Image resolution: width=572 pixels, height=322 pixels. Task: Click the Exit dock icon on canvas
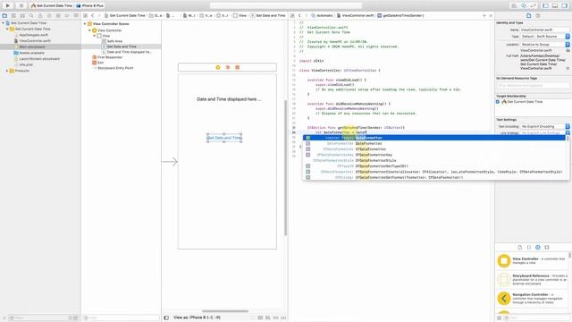237,67
